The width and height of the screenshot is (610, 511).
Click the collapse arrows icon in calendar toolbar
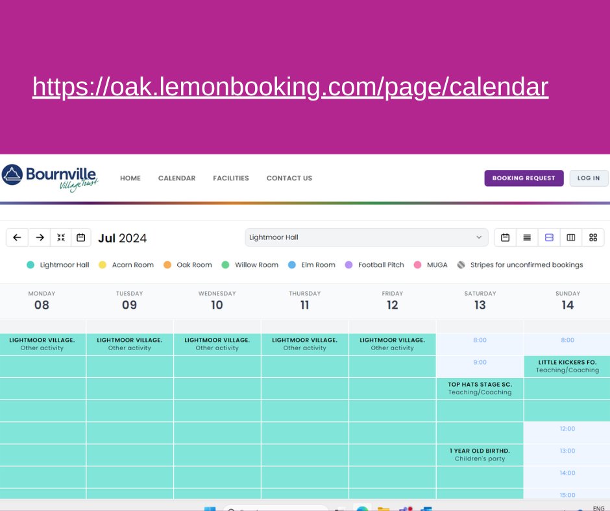[61, 237]
